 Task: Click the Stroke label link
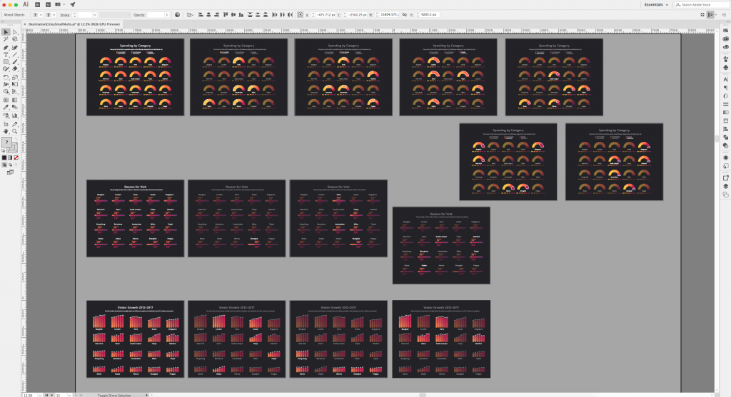click(x=65, y=15)
